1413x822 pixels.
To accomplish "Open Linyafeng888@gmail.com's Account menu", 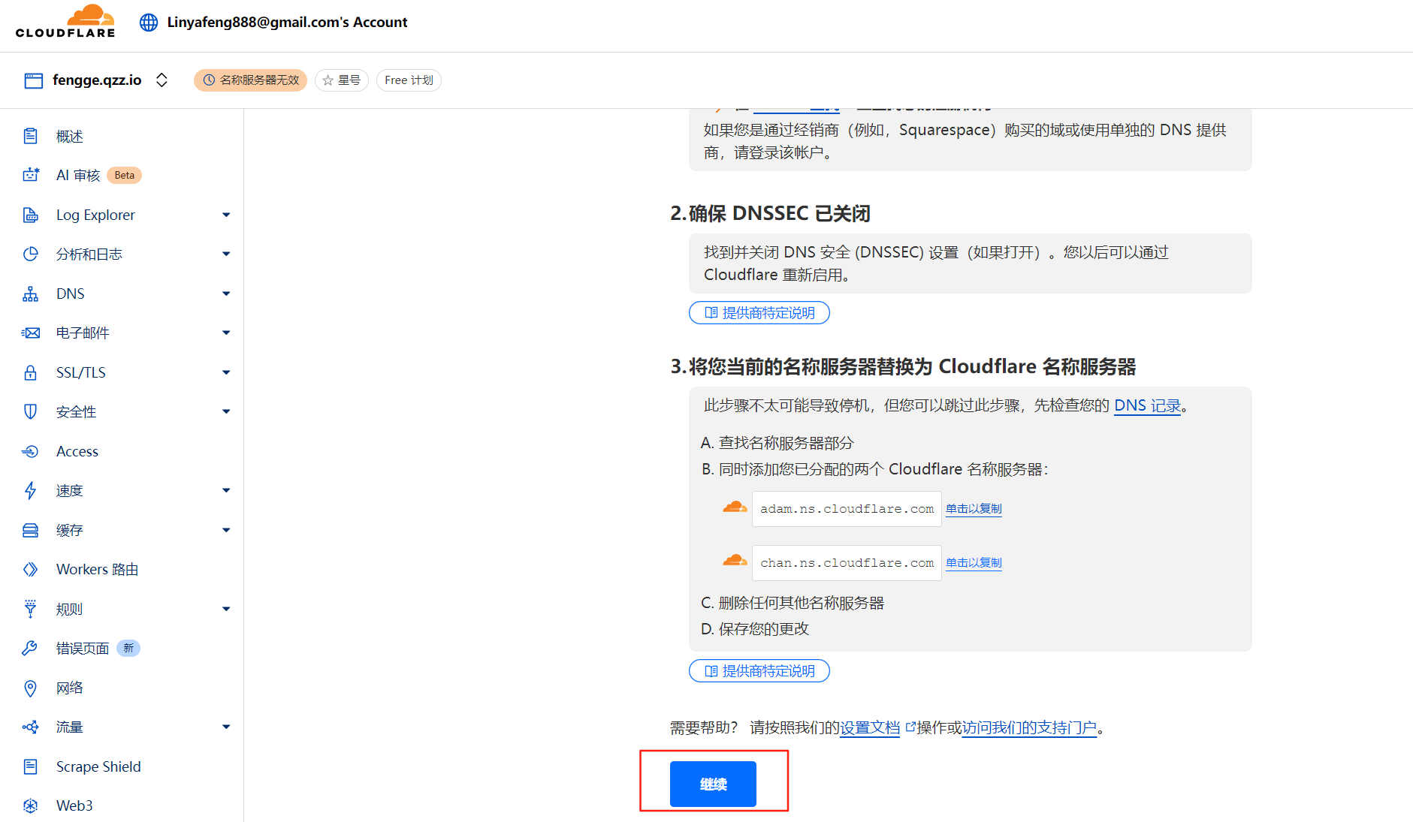I will click(287, 22).
